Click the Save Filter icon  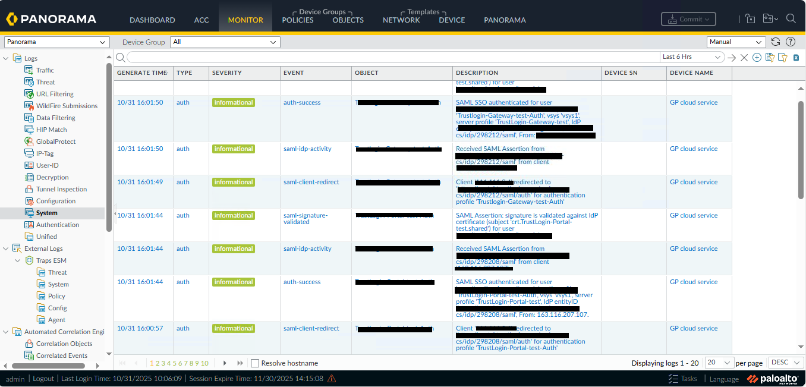770,57
